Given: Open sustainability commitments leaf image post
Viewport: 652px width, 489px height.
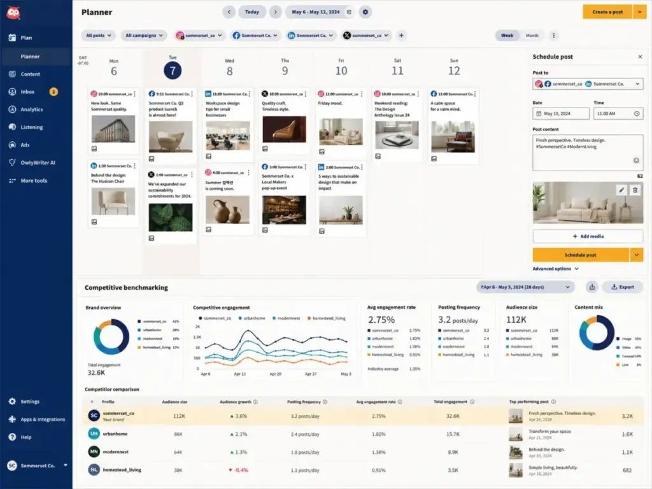Looking at the screenshot, I should [171, 218].
